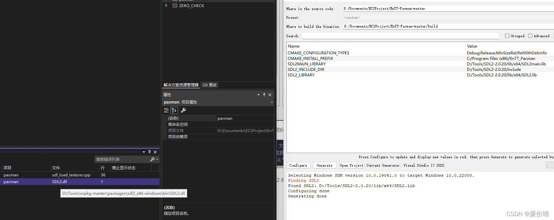Open error list panel position dropdown arrow
The image size is (554, 220).
pos(144,152)
